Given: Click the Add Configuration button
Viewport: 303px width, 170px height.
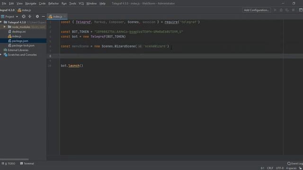Looking at the screenshot, I should pos(257,10).
